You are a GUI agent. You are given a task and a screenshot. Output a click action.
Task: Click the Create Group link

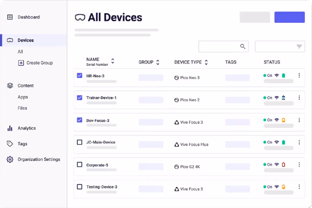(40, 63)
